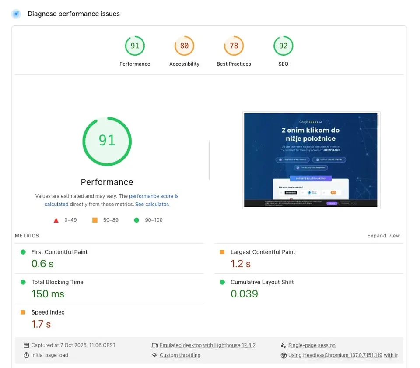
Task: Click the Best Practices category label
Action: pyautogui.click(x=234, y=64)
